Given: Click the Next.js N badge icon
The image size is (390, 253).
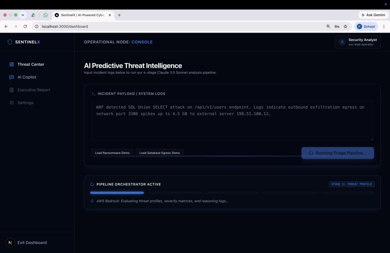Looking at the screenshot, I should coord(11,242).
